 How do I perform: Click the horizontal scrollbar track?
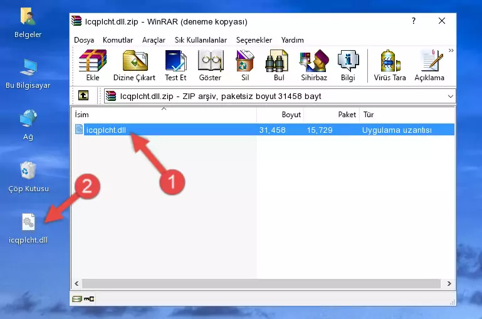point(261,283)
